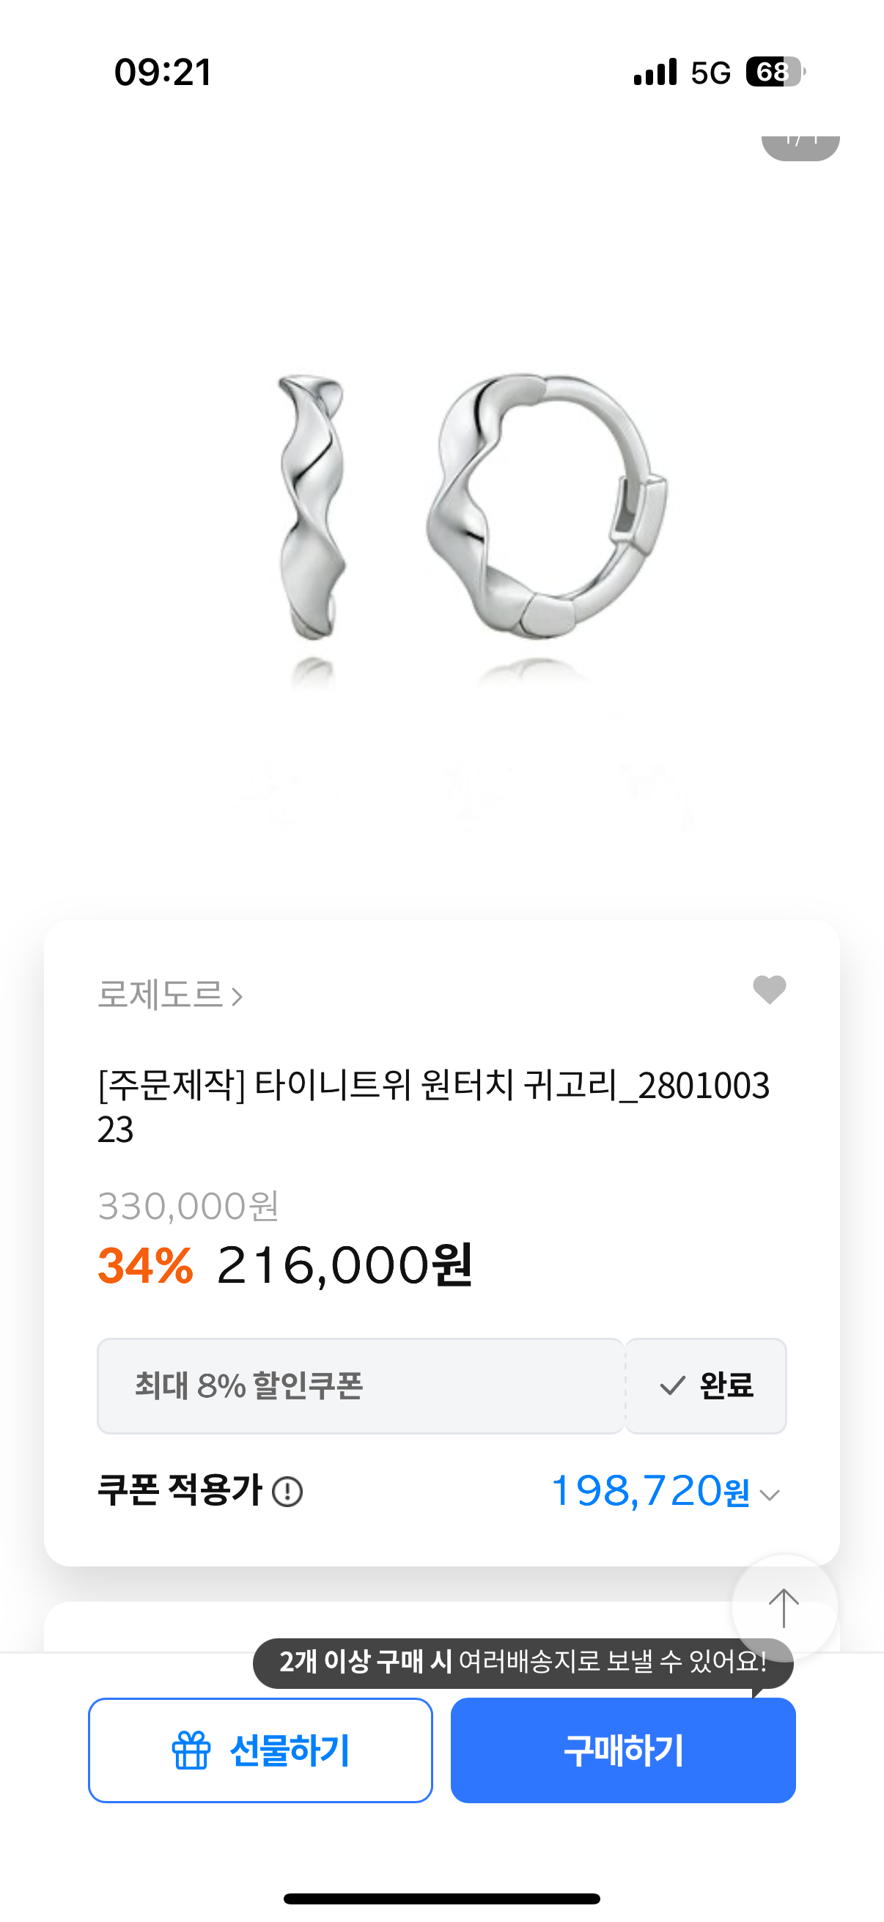Tap the info icon beside 쿠폰 적용가

point(287,1492)
